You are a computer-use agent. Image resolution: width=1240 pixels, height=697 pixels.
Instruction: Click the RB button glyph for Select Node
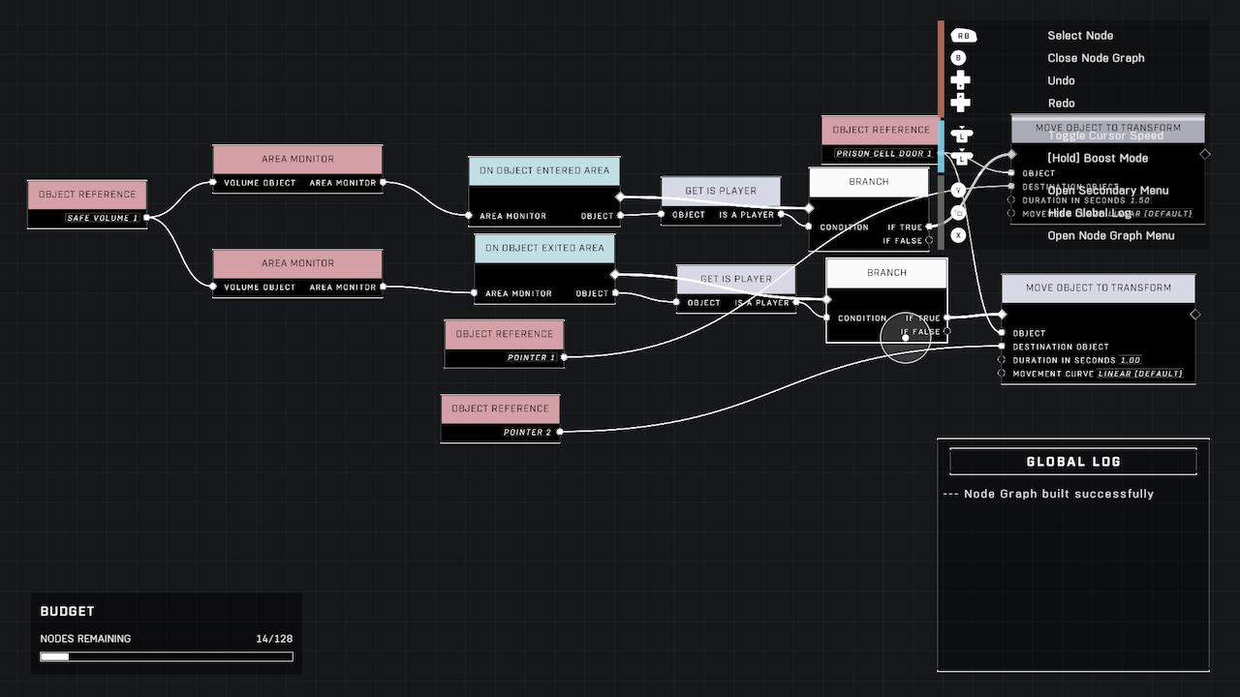[962, 36]
